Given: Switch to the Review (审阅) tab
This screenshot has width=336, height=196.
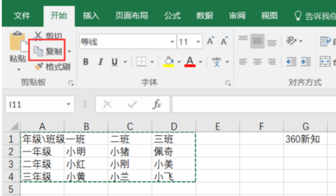Looking at the screenshot, I should point(237,16).
